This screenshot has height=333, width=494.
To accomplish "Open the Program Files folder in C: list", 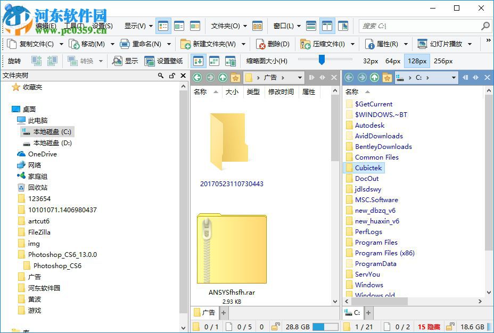I will tap(376, 243).
